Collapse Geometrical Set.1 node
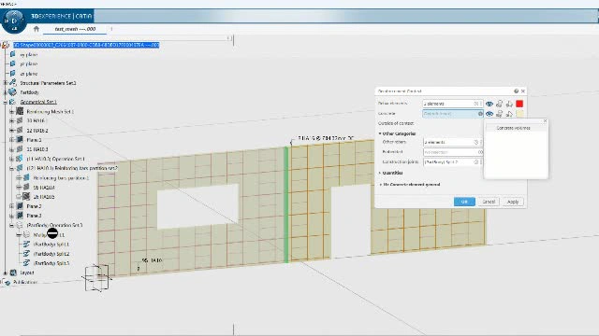Image resolution: width=599 pixels, height=336 pixels. tap(6, 102)
